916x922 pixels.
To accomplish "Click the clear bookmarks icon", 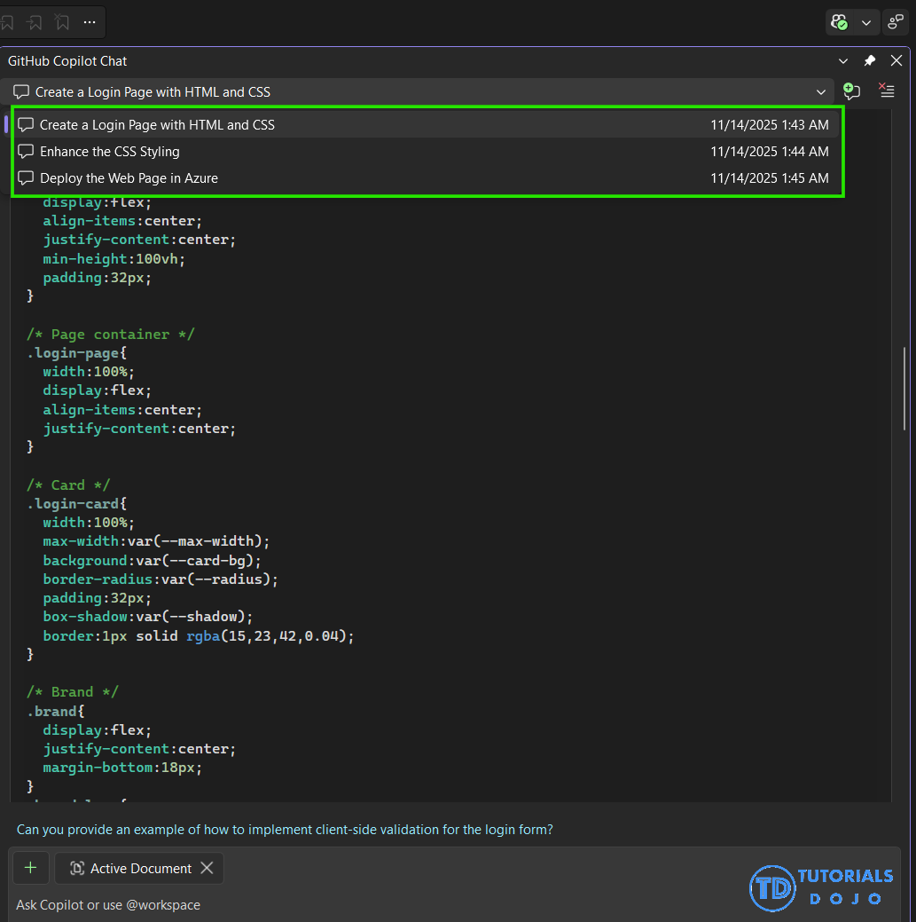I will pos(61,21).
